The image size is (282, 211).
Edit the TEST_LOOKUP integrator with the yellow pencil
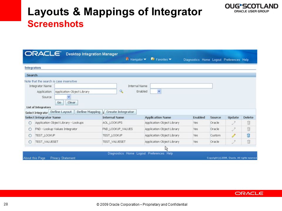[x=234, y=135]
